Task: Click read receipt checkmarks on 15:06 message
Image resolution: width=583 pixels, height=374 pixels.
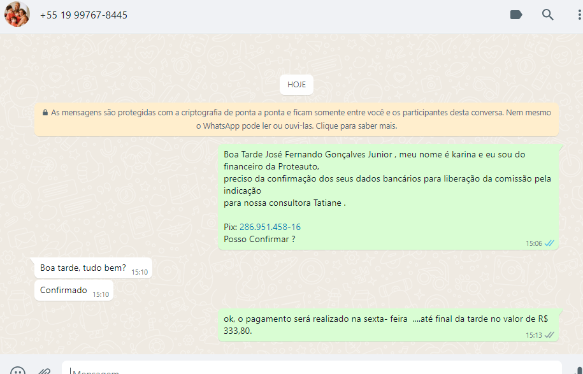Action: pos(549,243)
